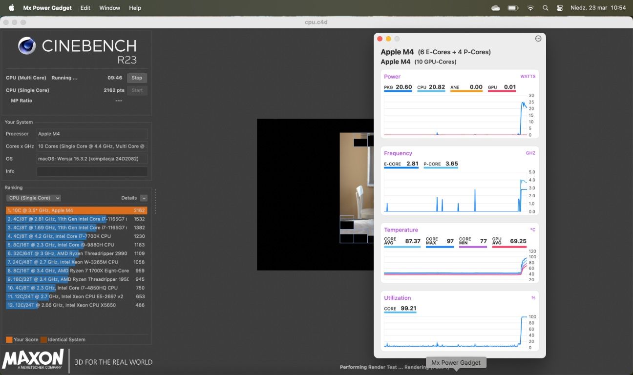Open the Power Gadget ellipsis options button
The image size is (633, 375).
(x=538, y=39)
